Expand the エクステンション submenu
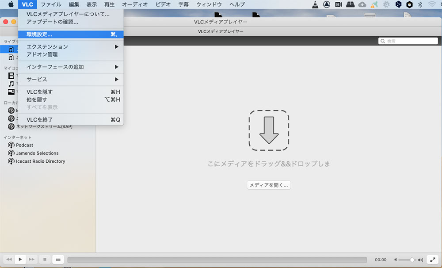 71,46
